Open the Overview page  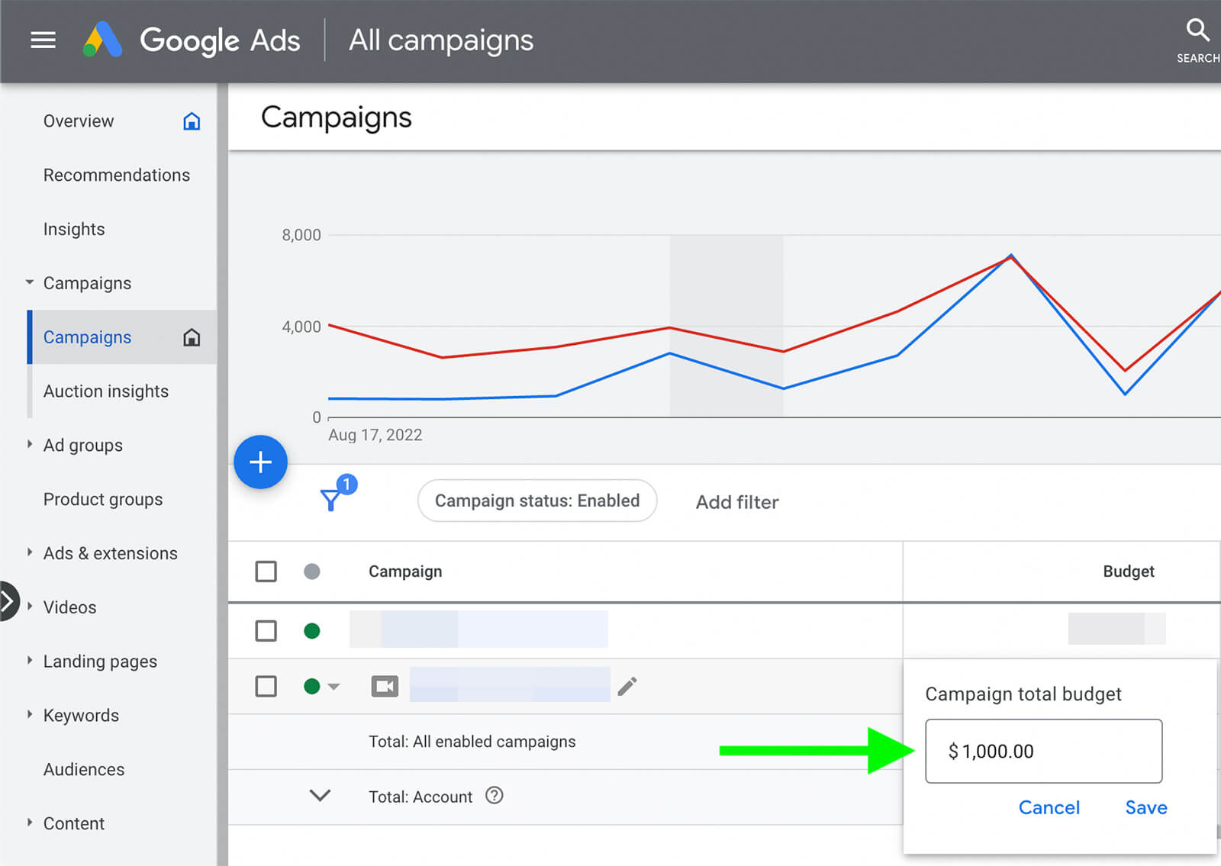(79, 121)
